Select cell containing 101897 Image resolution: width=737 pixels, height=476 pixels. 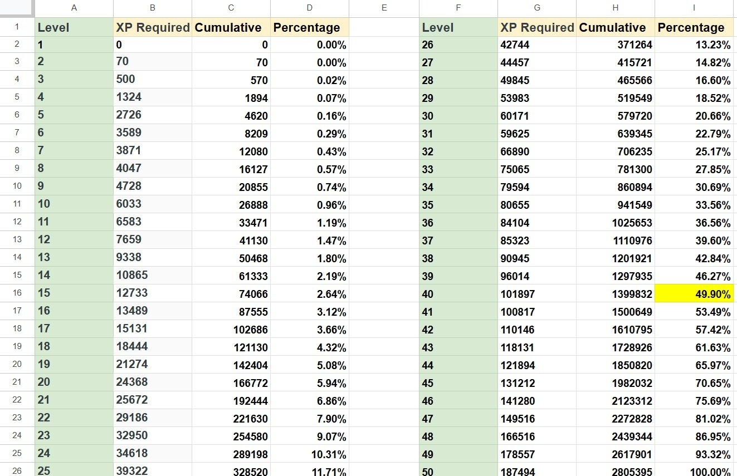537,293
